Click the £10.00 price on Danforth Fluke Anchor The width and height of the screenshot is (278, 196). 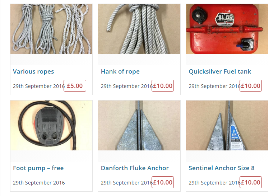pos(163,182)
